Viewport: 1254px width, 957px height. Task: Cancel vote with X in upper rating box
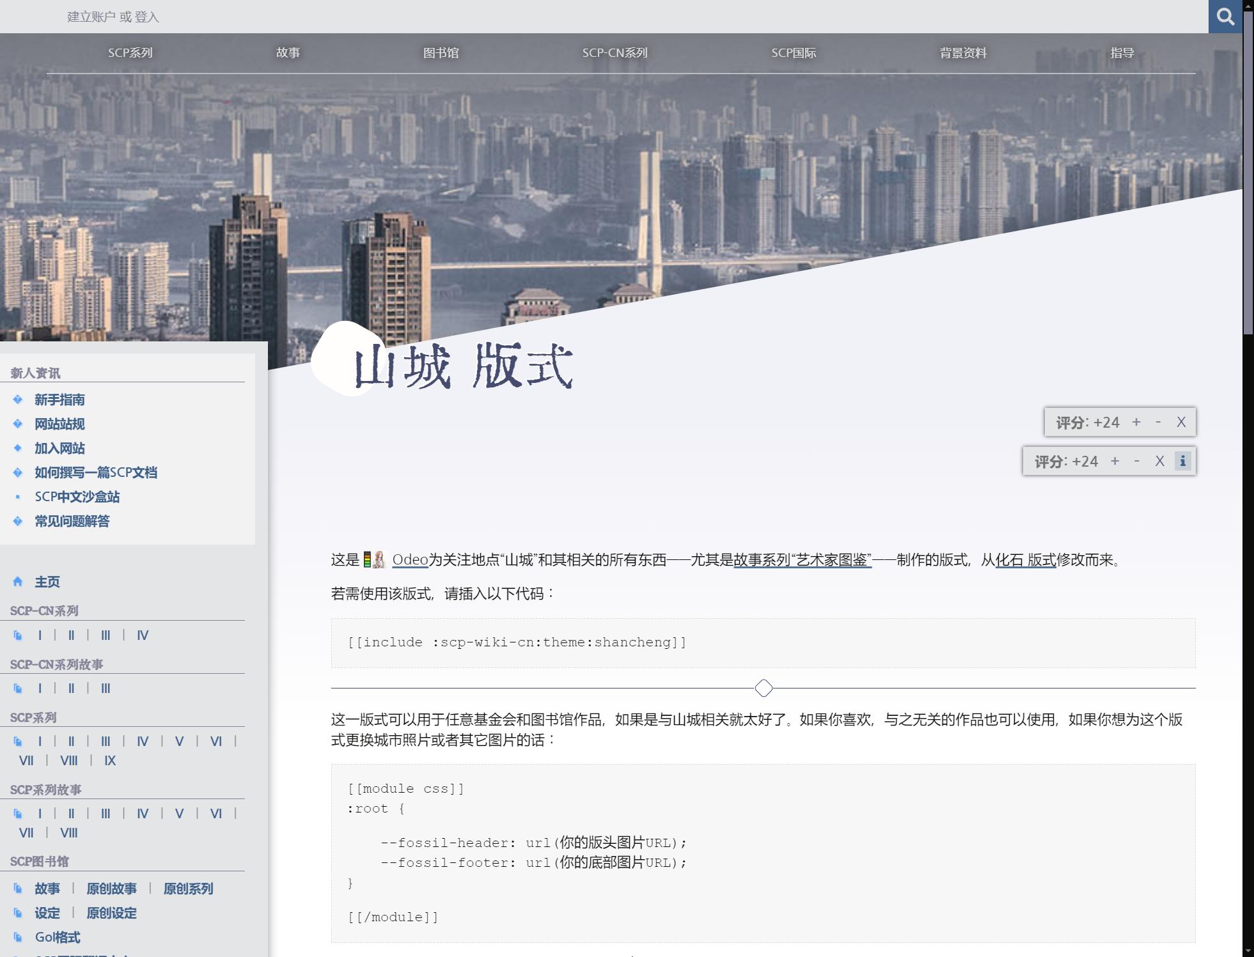(1181, 422)
